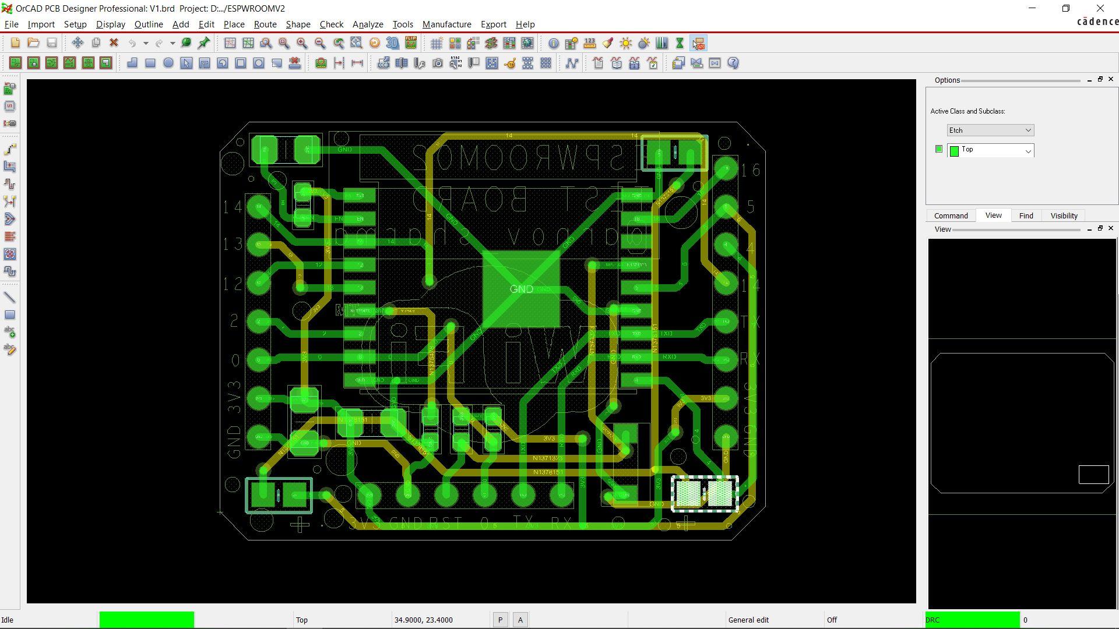The image size is (1119, 629).
Task: Open the Analyze menu
Action: [x=368, y=24]
